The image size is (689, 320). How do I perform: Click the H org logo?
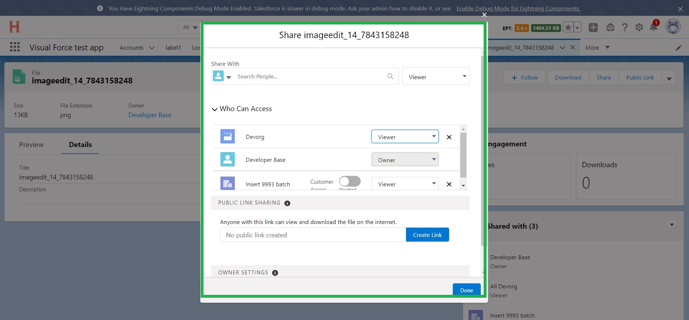[x=14, y=27]
